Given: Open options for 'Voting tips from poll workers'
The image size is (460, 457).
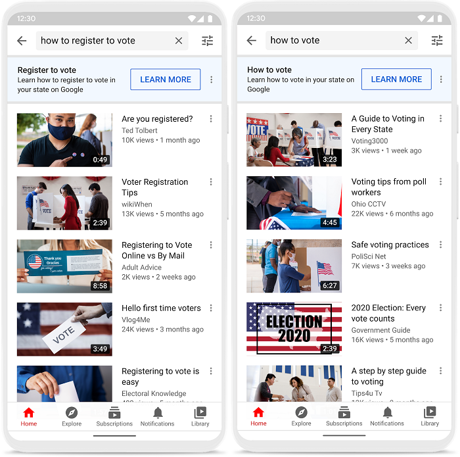Looking at the screenshot, I should coord(441,181).
